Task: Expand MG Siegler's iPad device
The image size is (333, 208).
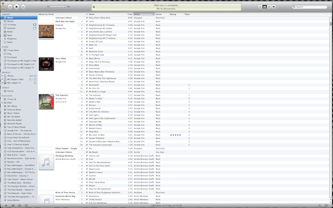Action: [2, 79]
